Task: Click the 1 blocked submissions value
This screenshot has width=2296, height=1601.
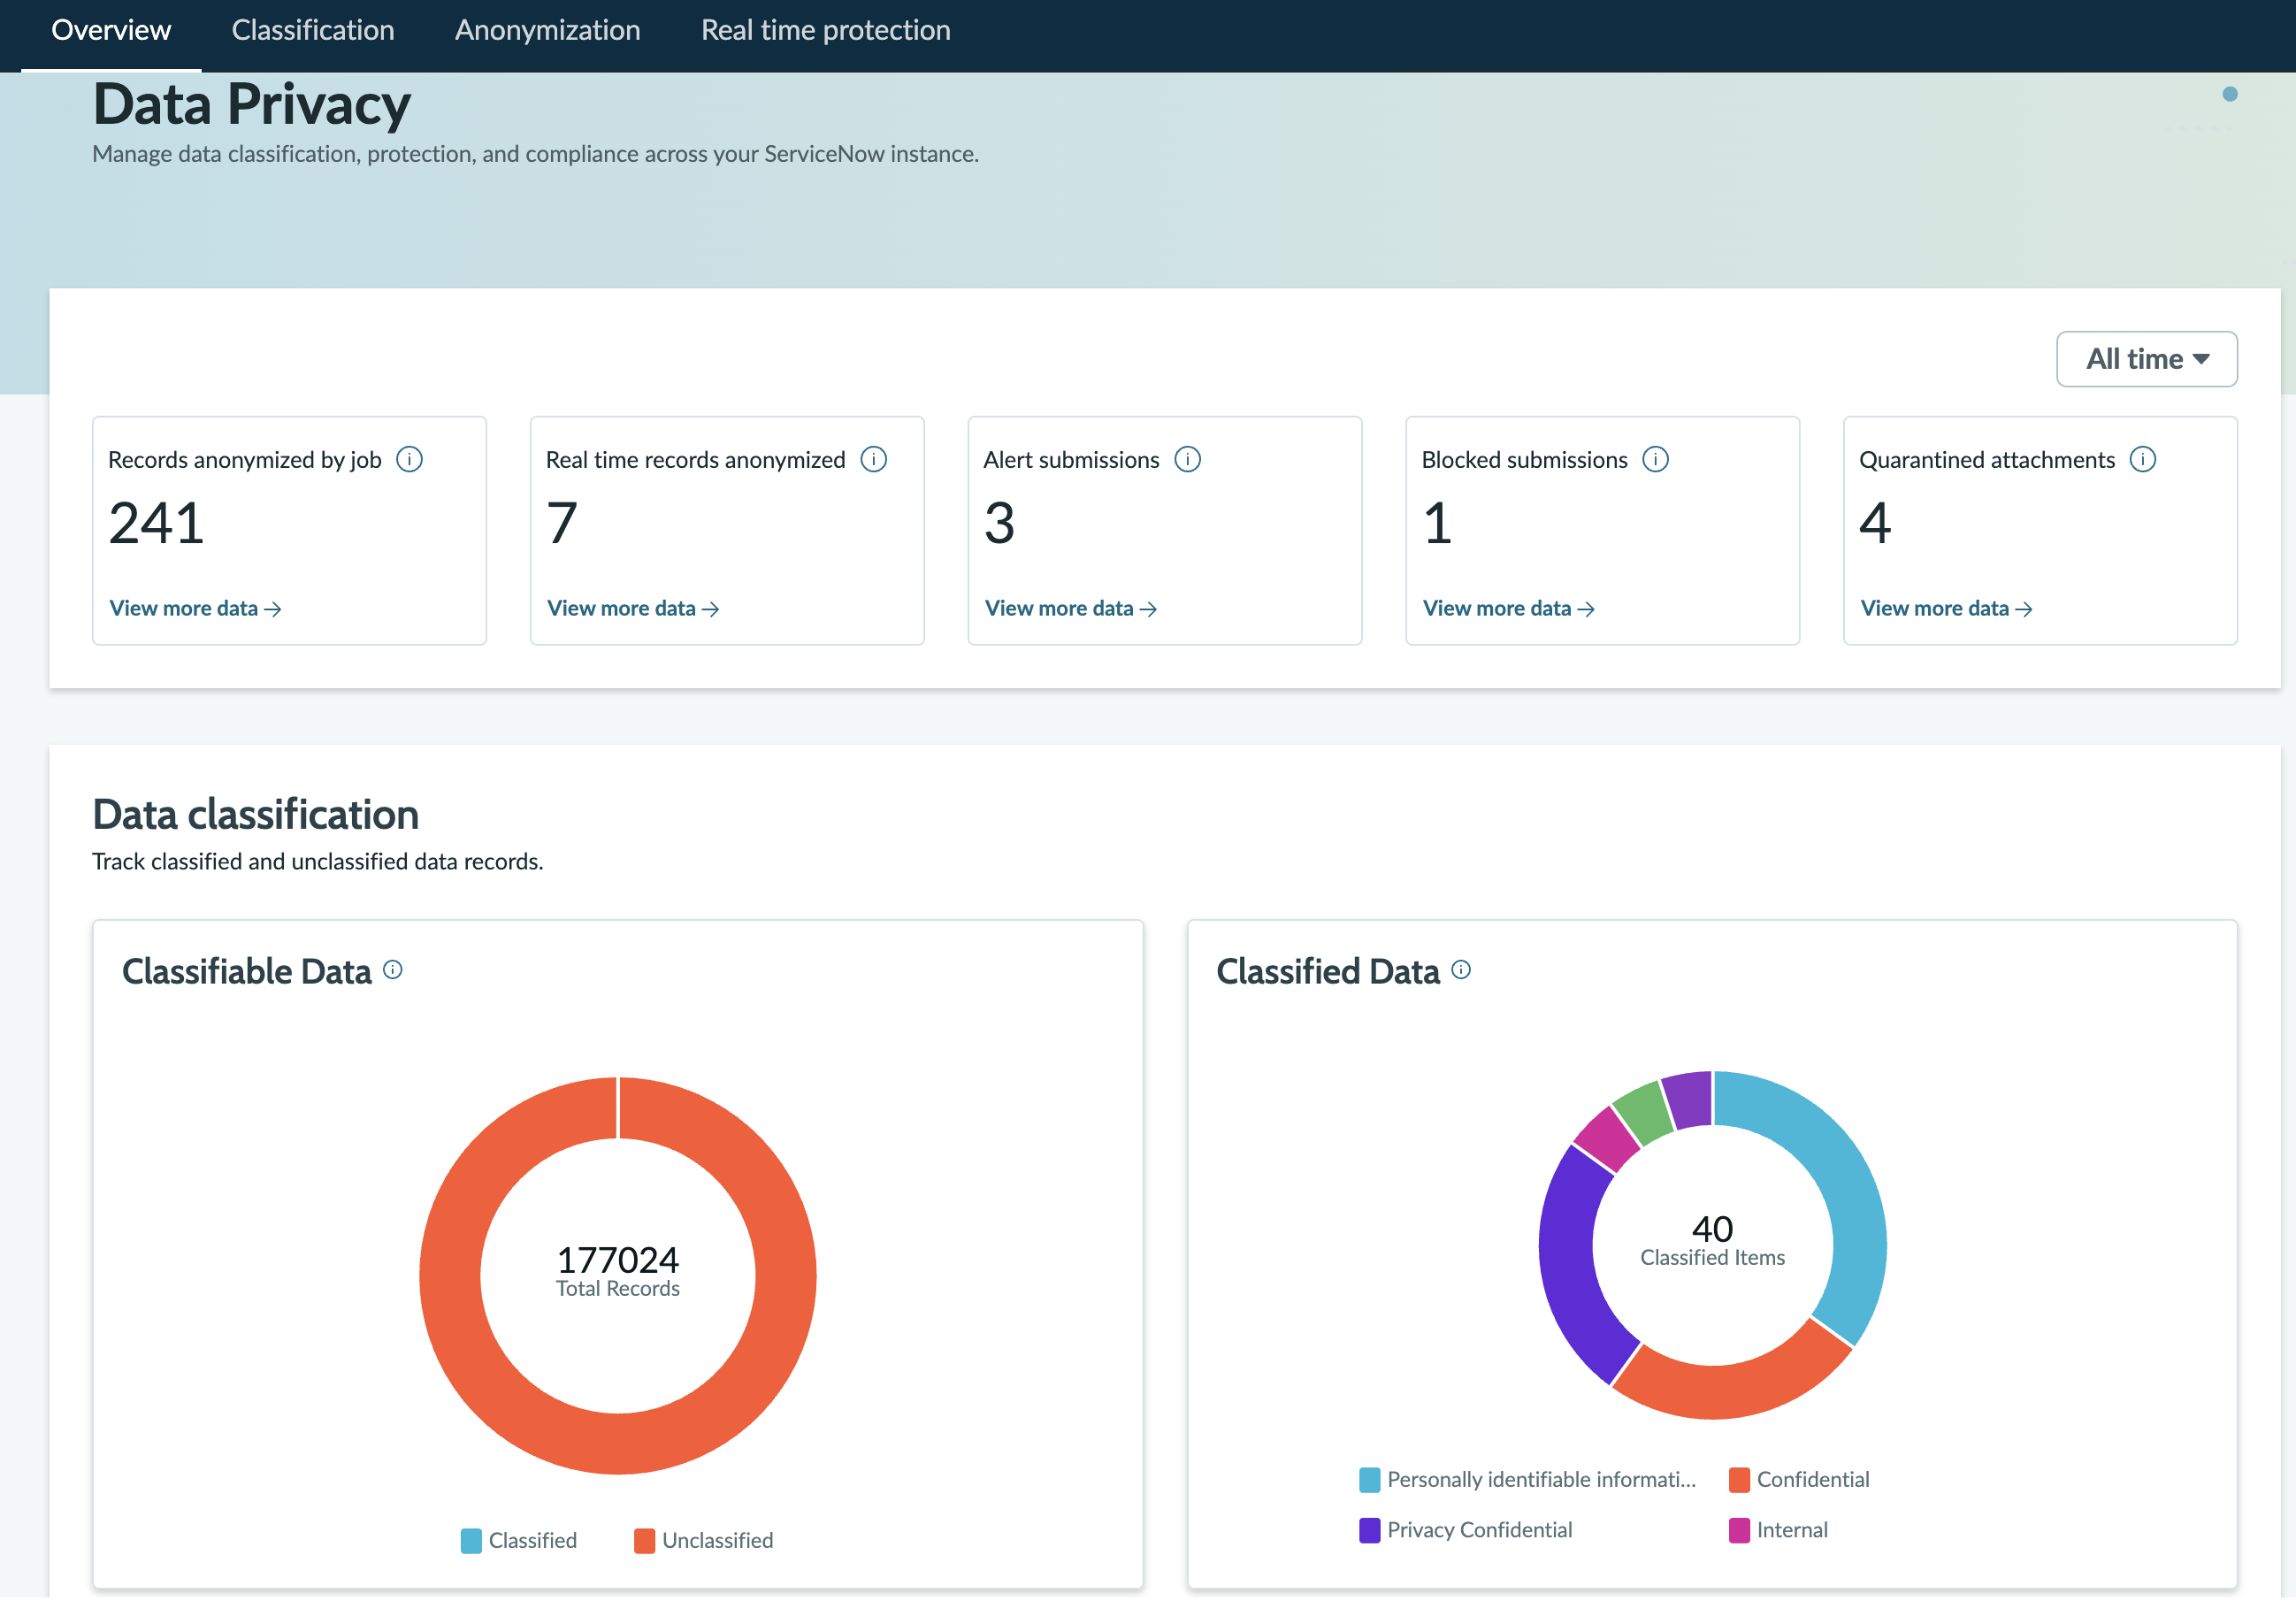Action: click(1437, 524)
